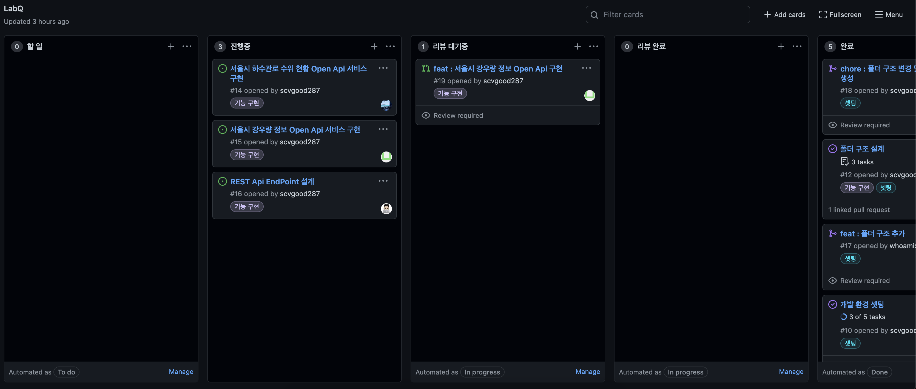Screen dimensions: 916x389
Task: Click the assignee avatar on card #16
Action: tap(386, 208)
